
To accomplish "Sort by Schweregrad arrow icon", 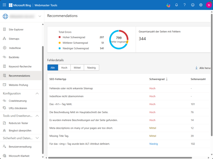I will pyautogui.click(x=167, y=79).
